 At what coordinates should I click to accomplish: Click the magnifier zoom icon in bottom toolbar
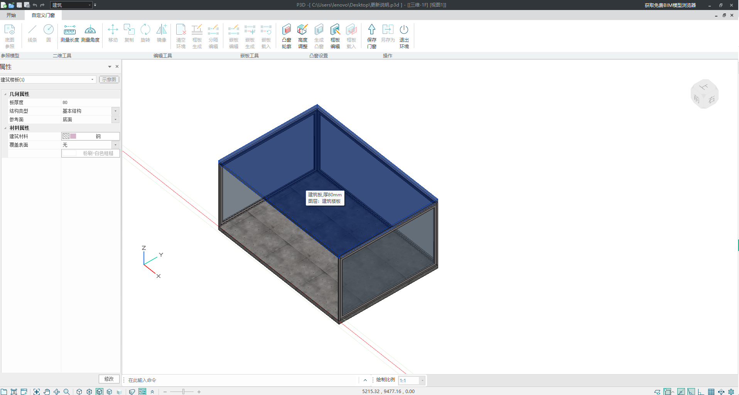[66, 392]
